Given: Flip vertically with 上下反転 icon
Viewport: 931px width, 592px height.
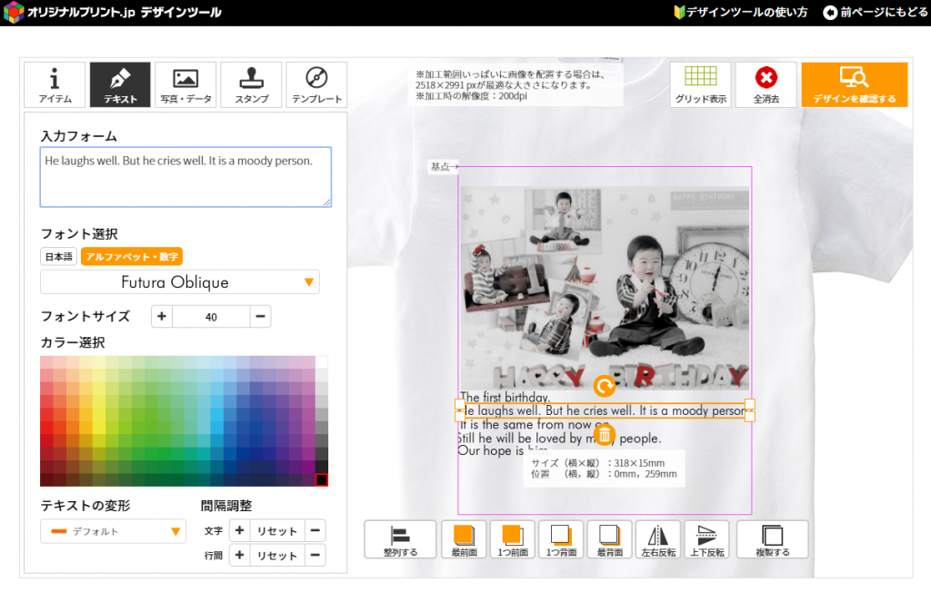Looking at the screenshot, I should [706, 540].
